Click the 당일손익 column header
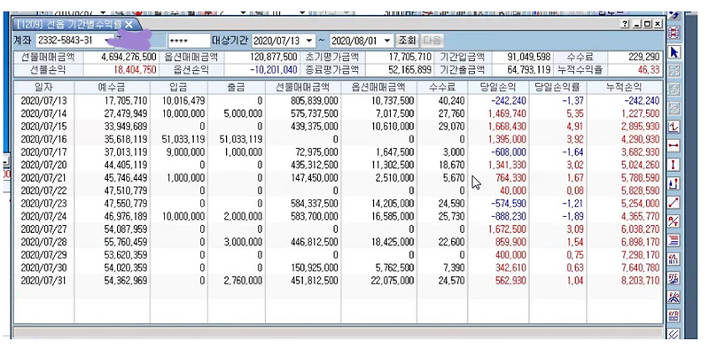Image resolution: width=709 pixels, height=349 pixels. 498,88
